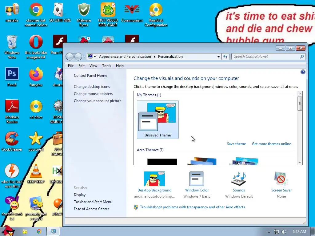315x236 pixels.
Task: Click the theme list scrollbar thumb
Action: click(300, 104)
